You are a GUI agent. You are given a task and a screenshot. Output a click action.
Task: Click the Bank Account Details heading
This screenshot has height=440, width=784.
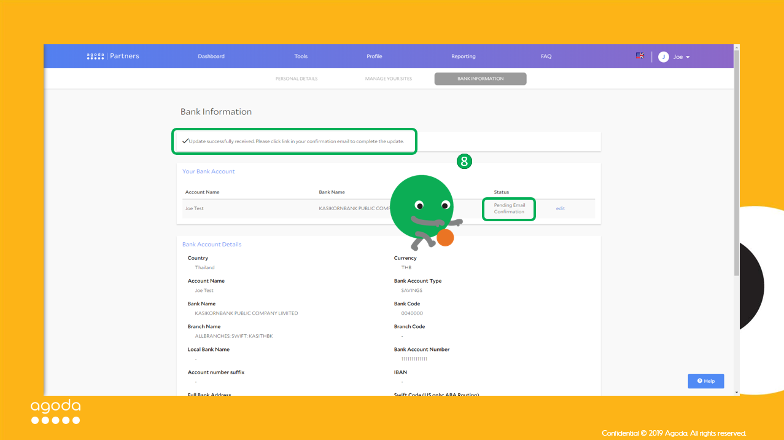click(212, 244)
